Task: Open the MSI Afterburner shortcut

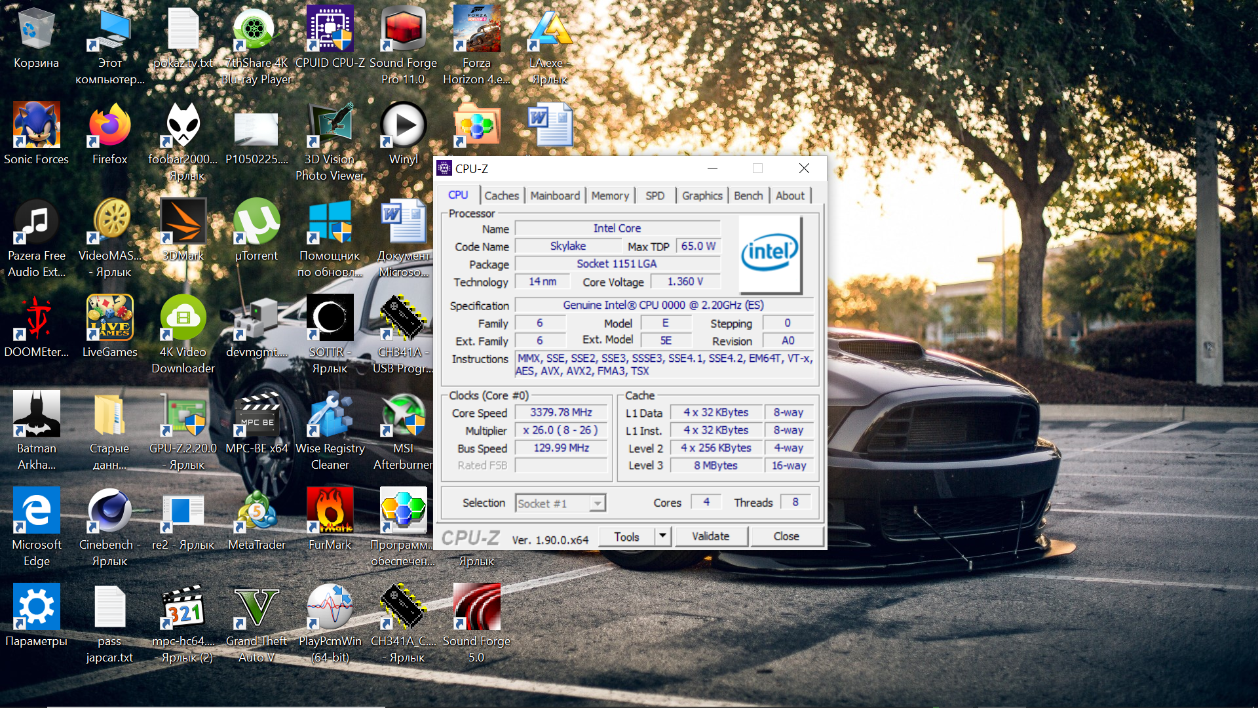Action: 403,416
